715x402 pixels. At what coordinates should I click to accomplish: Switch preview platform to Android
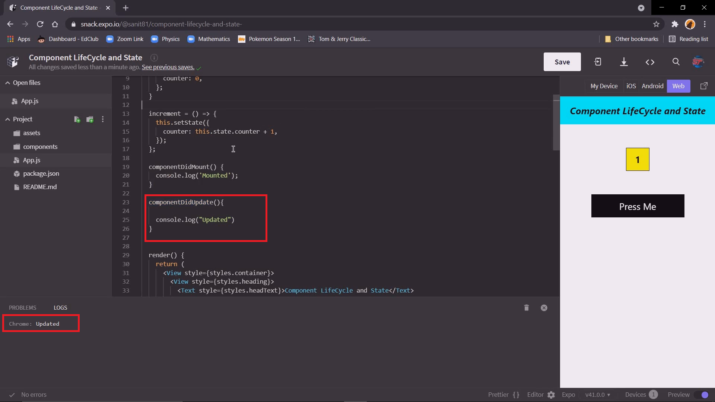652,86
